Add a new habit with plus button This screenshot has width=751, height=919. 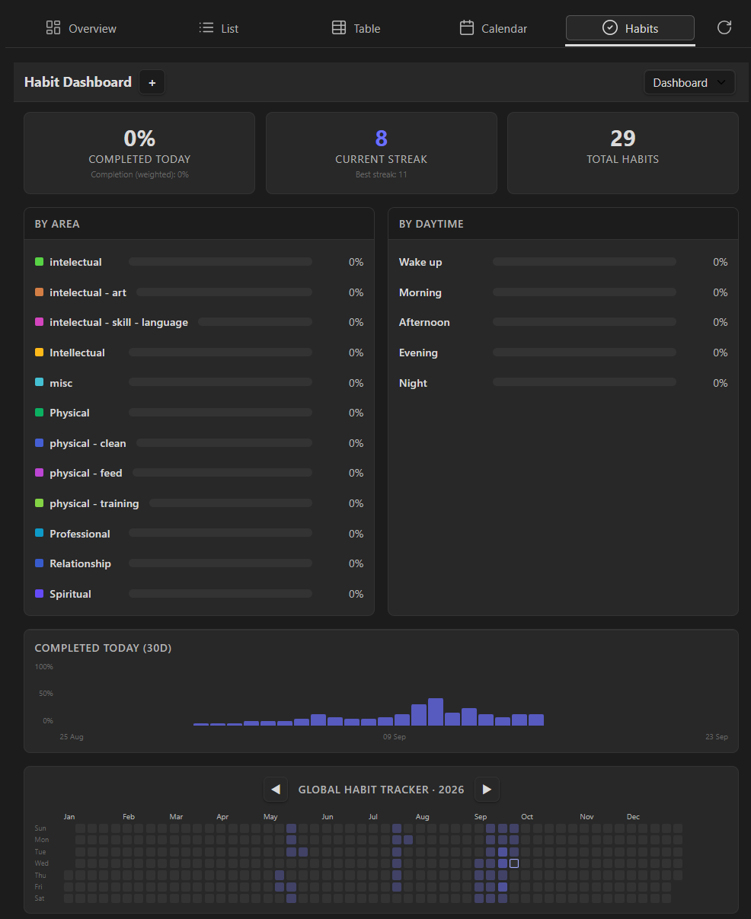tap(152, 82)
